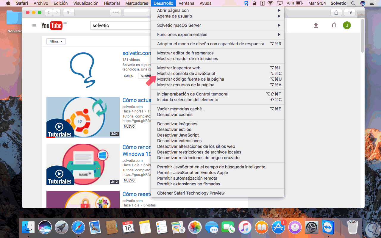Choose 'Mostrar recursos de la página'

point(218,85)
